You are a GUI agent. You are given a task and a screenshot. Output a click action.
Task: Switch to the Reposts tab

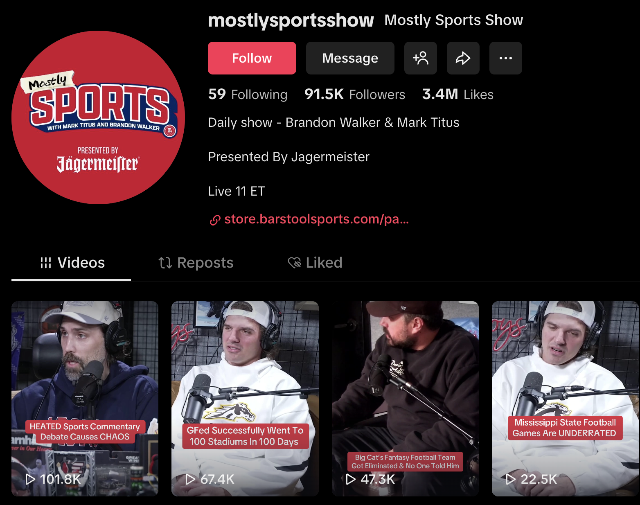[x=196, y=263]
